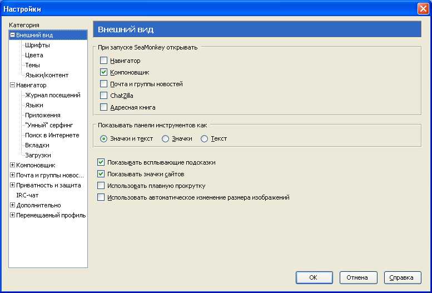
Task: Collapse the Внешний вид tree node
Action: 12,35
